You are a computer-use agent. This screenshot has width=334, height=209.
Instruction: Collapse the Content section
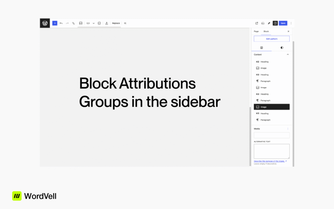(288, 55)
